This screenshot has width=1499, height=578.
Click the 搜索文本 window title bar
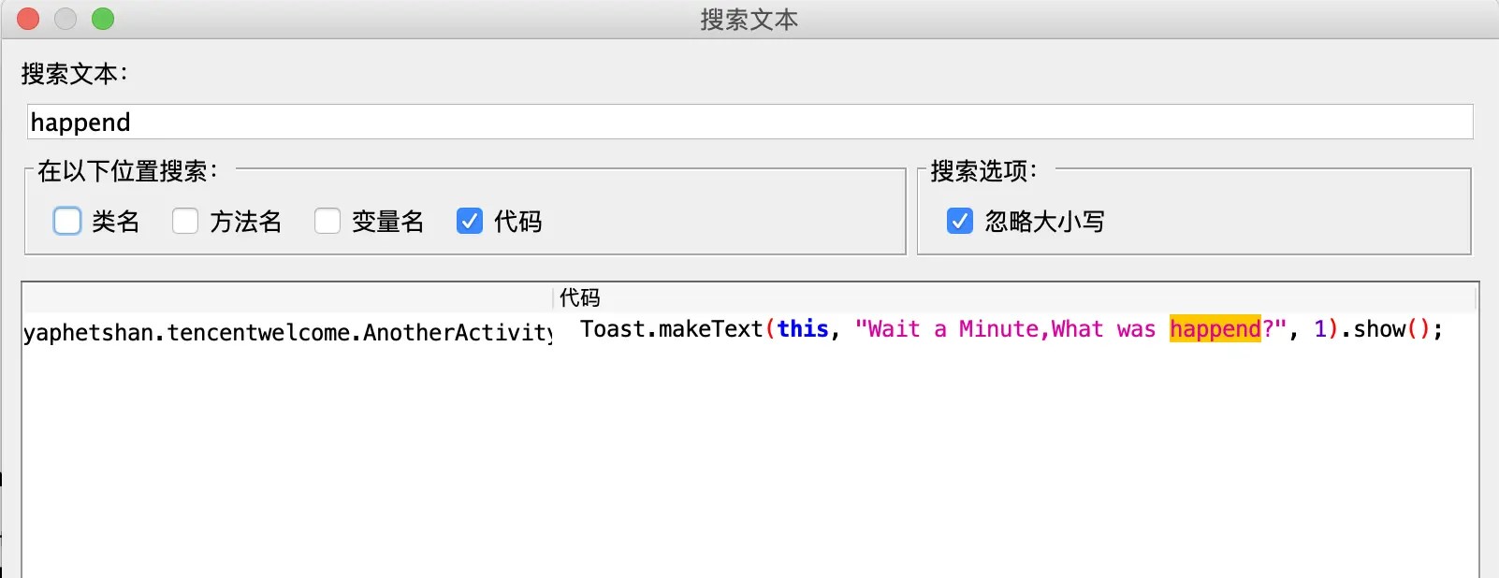click(x=749, y=19)
